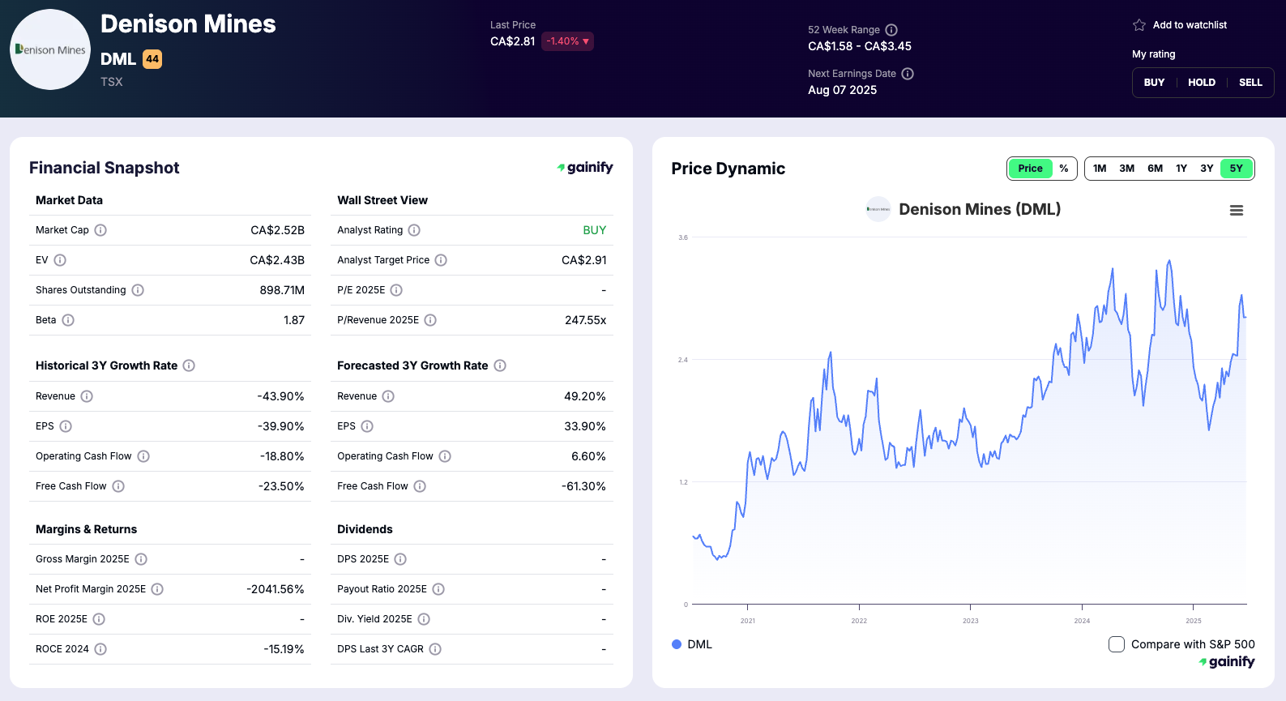Click the Next Earnings Date info icon
Image resolution: width=1286 pixels, height=701 pixels.
908,74
